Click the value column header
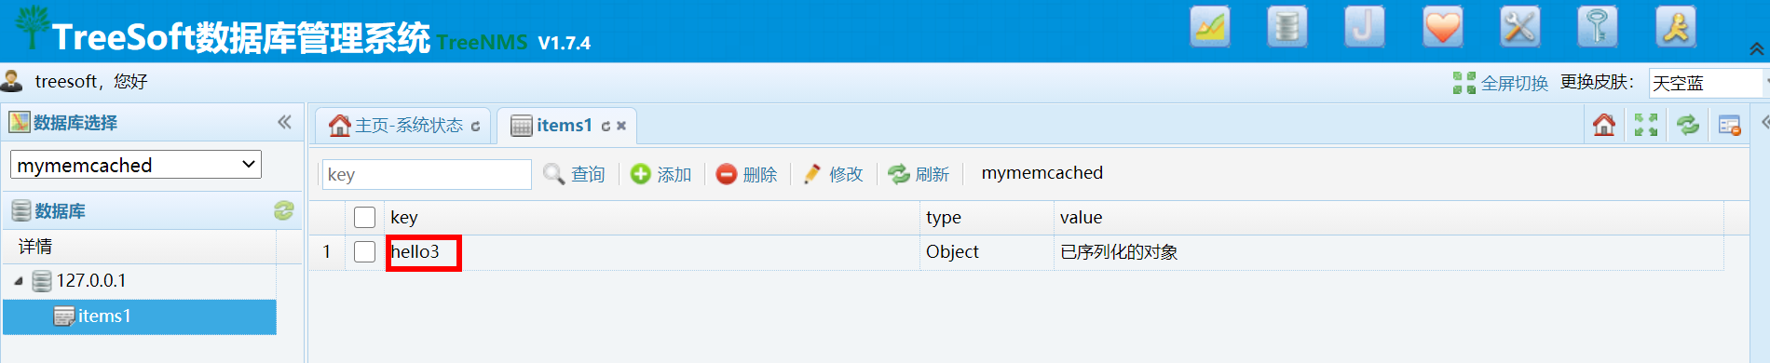Image resolution: width=1770 pixels, height=363 pixels. 1388,218
